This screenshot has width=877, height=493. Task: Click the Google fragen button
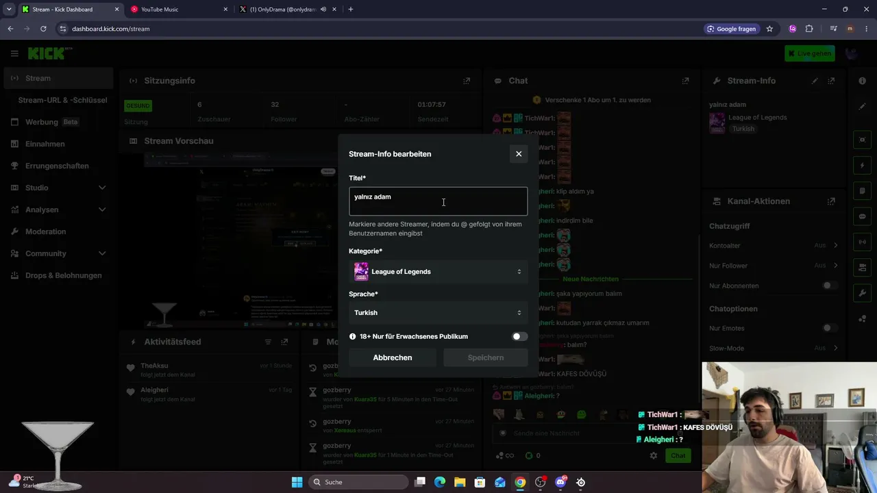(732, 29)
